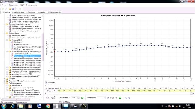
Task: Click the undo arrow icon below the table
Action: point(47,98)
